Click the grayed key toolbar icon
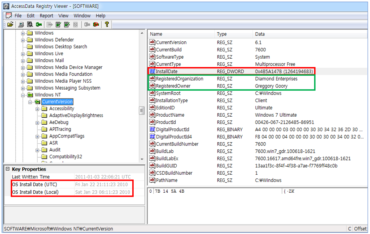370x234 pixels. tap(87, 24)
